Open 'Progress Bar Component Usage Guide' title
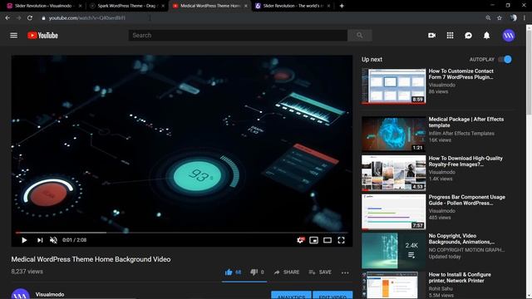 [467, 200]
